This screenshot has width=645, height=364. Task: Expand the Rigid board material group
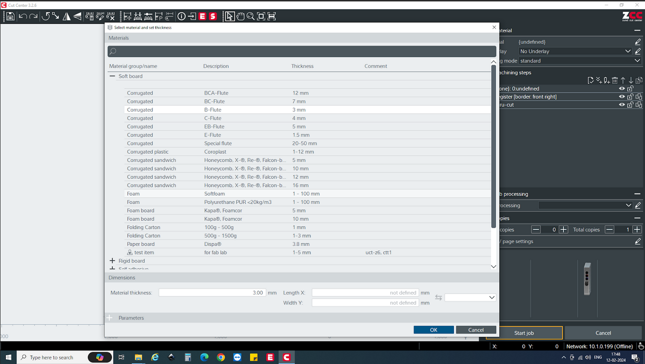point(112,261)
